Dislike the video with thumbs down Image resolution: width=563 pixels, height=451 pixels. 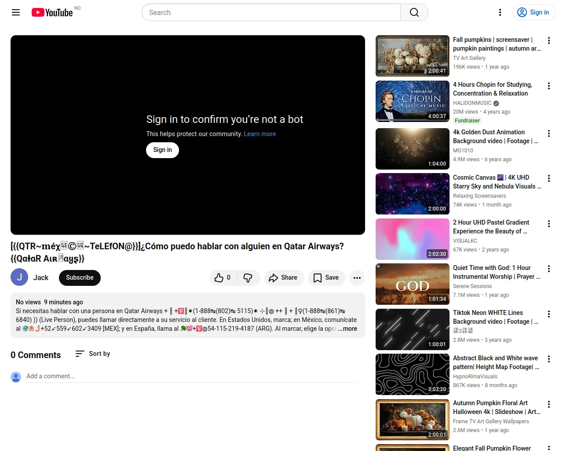pos(248,277)
